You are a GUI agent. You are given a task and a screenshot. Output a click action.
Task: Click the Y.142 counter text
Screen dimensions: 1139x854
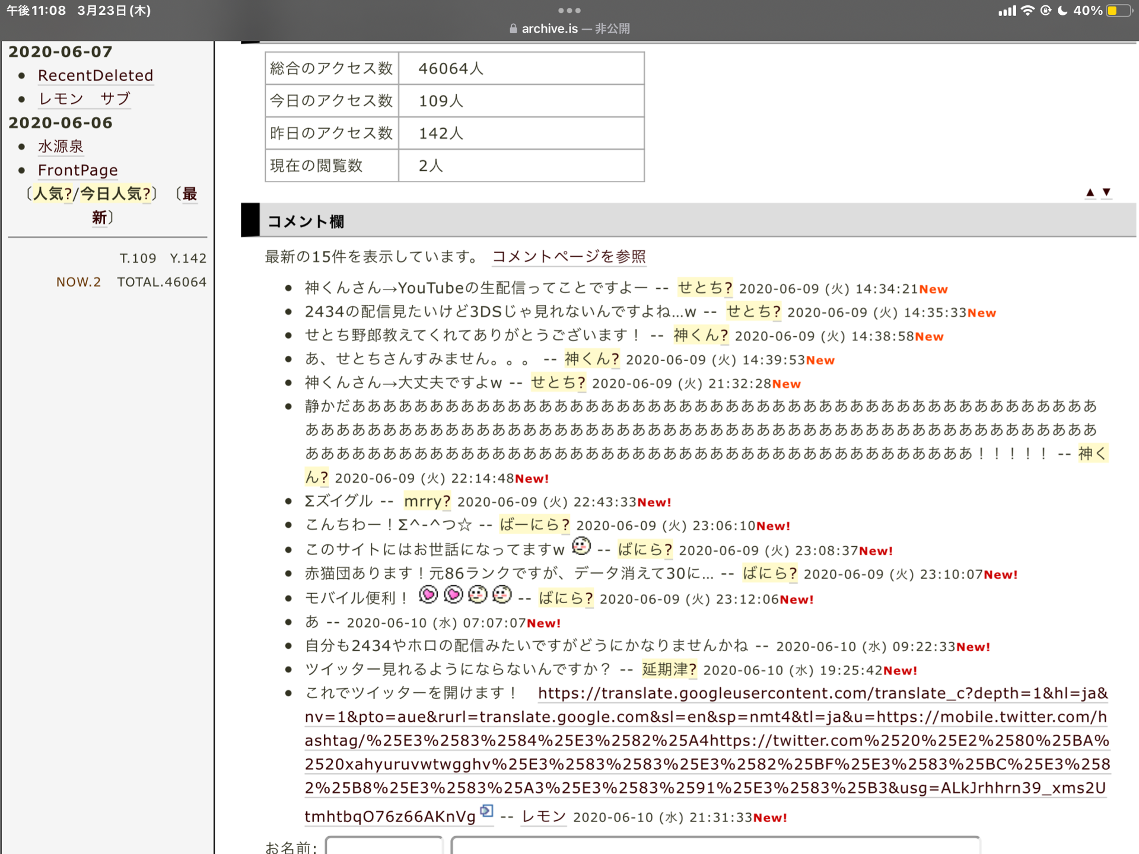pos(188,258)
